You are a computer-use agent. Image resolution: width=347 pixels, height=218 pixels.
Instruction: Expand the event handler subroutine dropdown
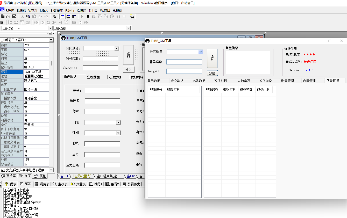tap(51, 170)
